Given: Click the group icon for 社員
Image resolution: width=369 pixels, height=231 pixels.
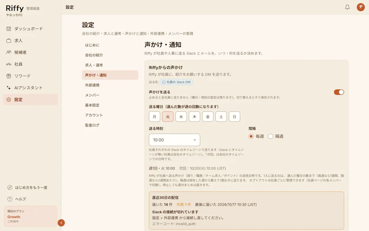Looking at the screenshot, I should [x=9, y=64].
